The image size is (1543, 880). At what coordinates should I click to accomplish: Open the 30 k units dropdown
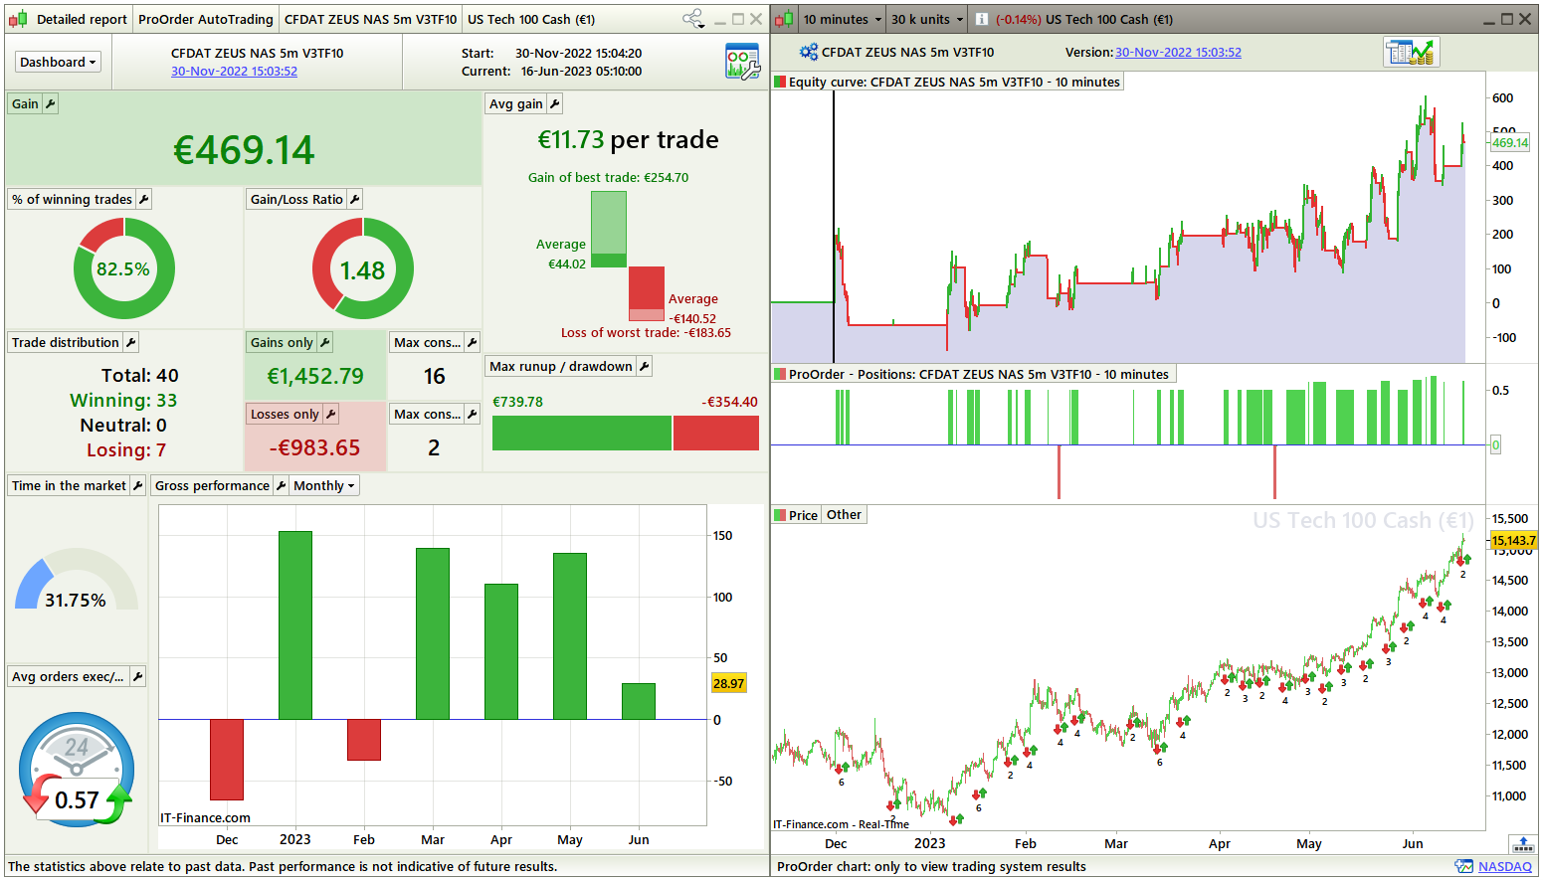(x=926, y=19)
